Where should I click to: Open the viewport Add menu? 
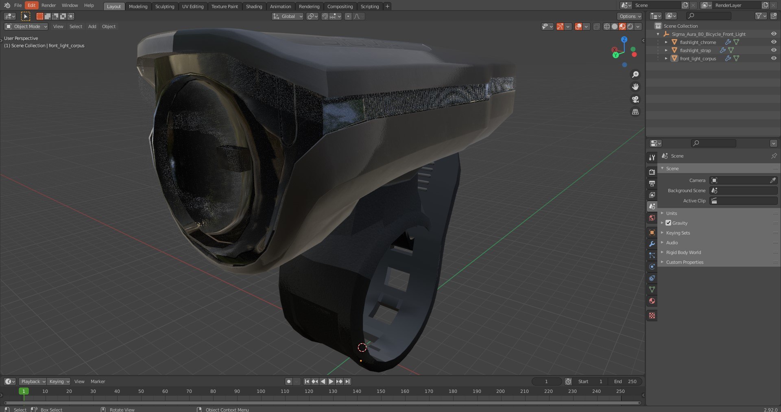pyautogui.click(x=92, y=26)
